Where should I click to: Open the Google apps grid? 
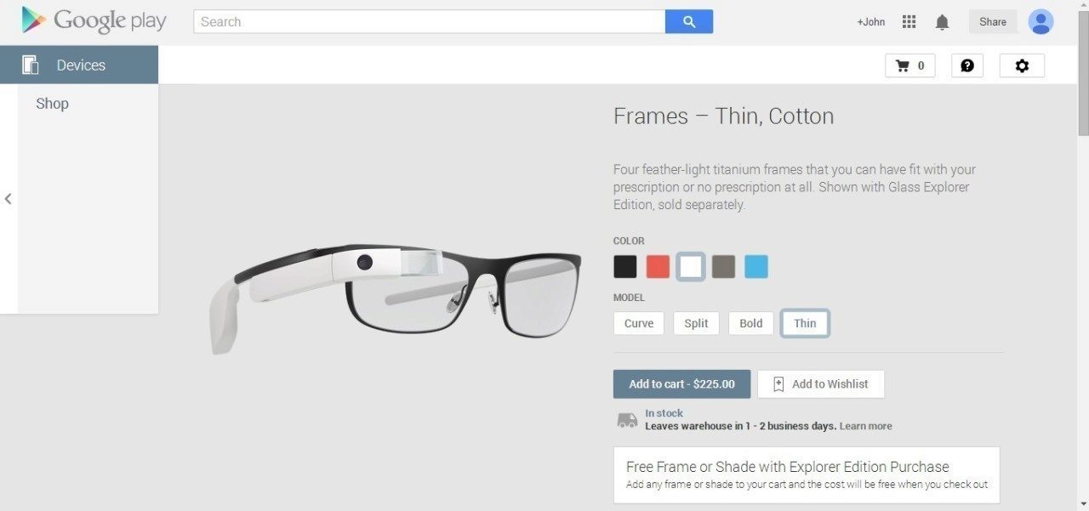(x=909, y=22)
